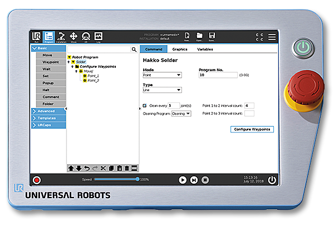Select Point_1 waypoint in tree
The height and width of the screenshot is (232, 334).
click(x=91, y=76)
